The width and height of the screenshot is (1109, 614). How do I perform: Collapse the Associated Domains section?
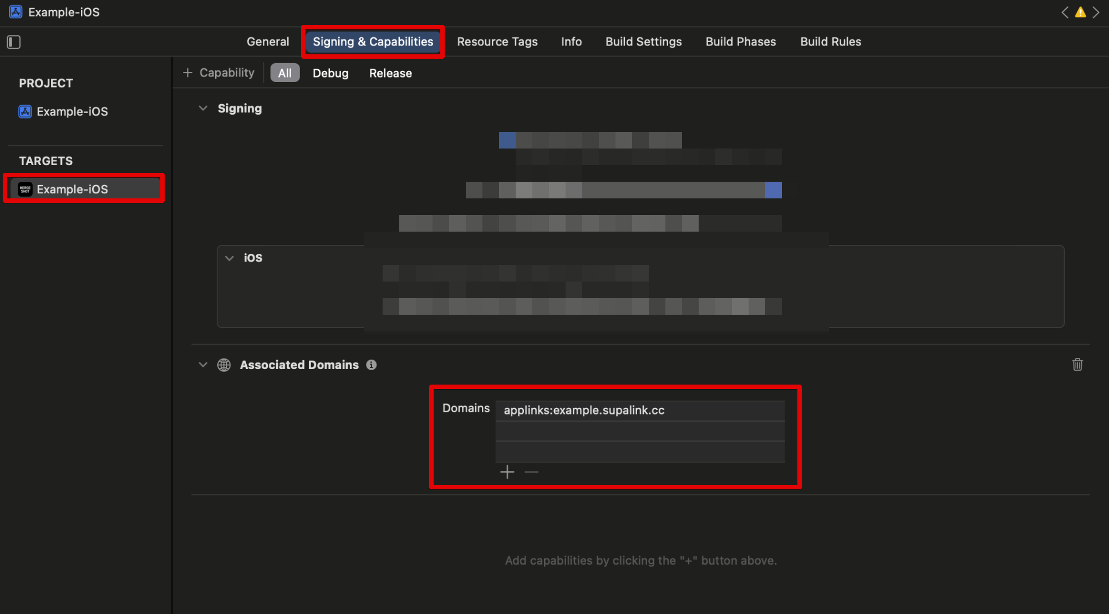(203, 365)
